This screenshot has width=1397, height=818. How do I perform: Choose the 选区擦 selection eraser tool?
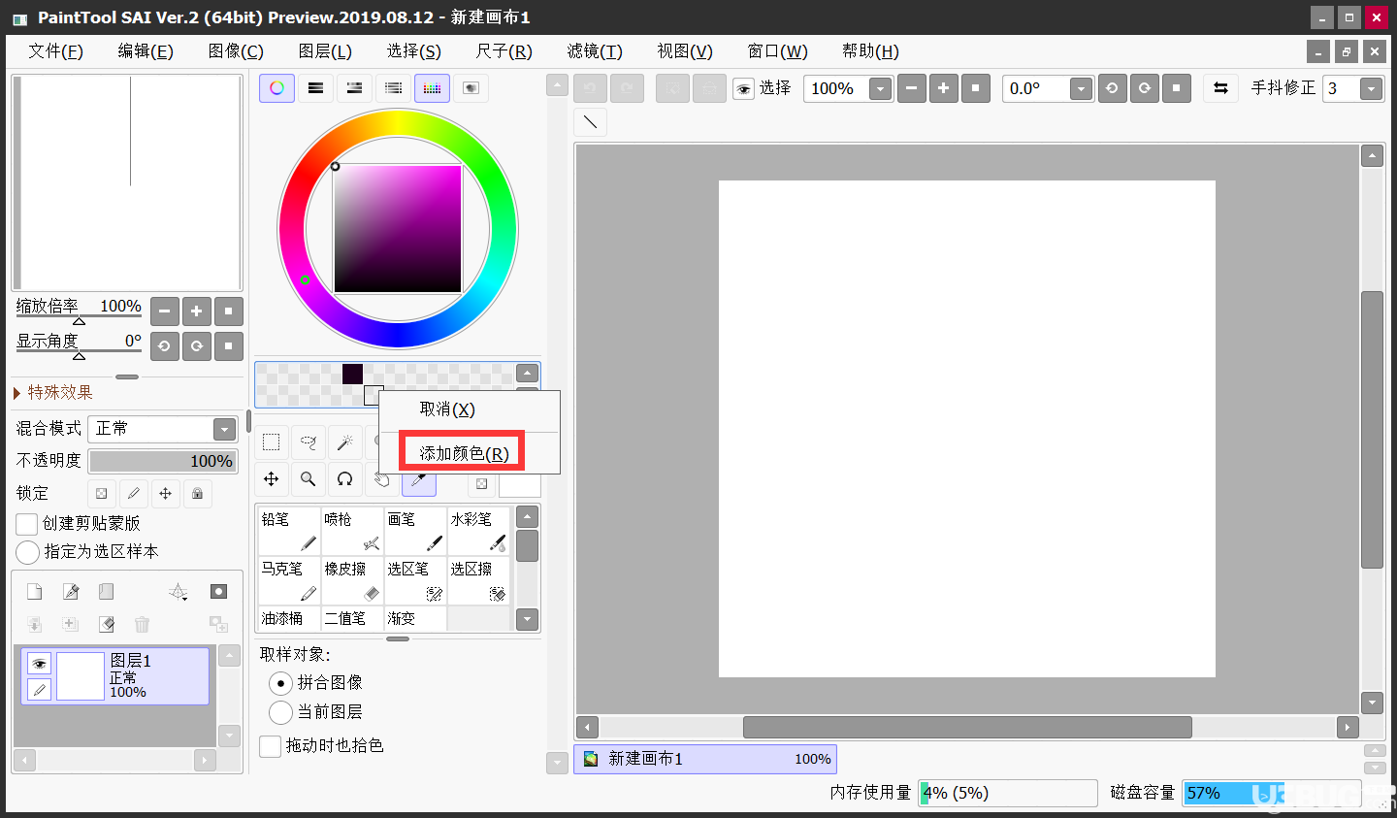click(478, 580)
